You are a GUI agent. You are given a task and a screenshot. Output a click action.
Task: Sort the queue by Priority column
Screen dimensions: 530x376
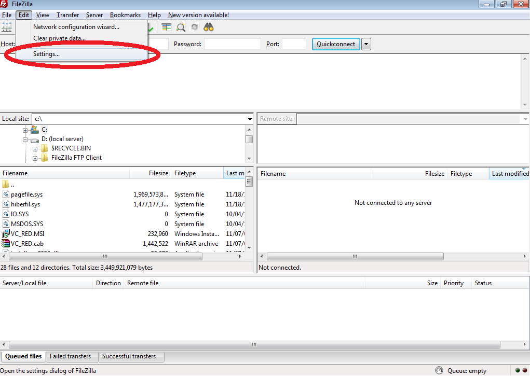(x=456, y=283)
